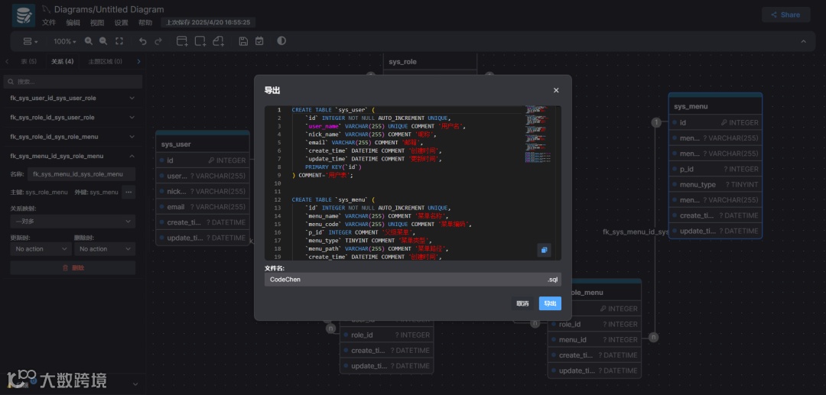Click the 取消 button
Screen dimensions: 826x395
point(522,303)
